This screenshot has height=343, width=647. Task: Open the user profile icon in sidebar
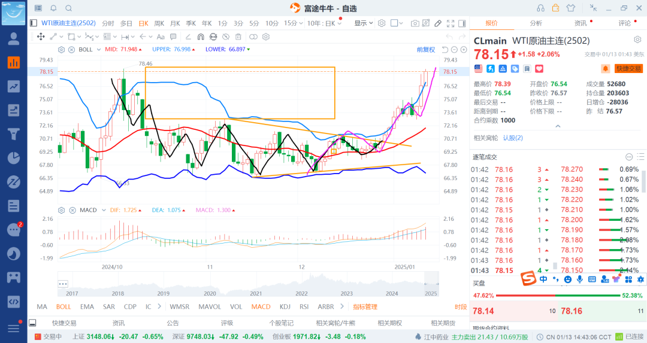[x=14, y=39]
